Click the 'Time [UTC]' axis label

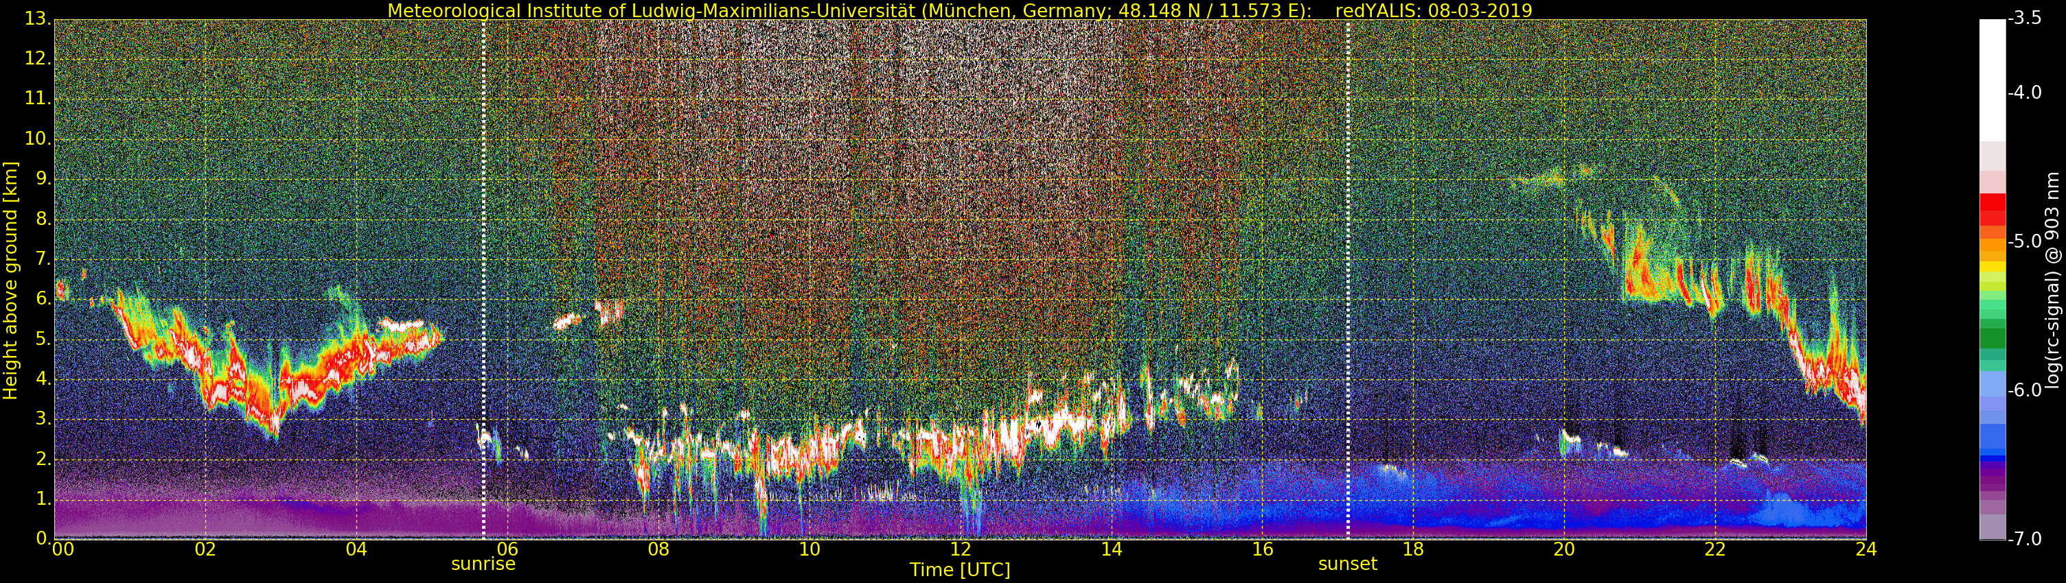(x=959, y=569)
